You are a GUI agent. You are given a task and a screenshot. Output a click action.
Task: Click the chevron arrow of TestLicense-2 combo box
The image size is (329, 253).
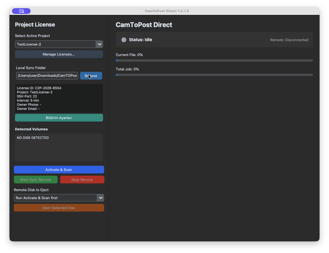[99, 44]
